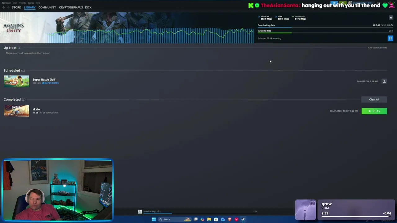Open Super Battle Golf thumbnail

coord(16,81)
